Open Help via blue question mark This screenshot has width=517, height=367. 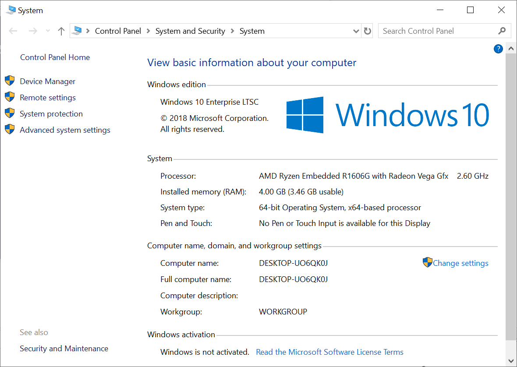498,49
